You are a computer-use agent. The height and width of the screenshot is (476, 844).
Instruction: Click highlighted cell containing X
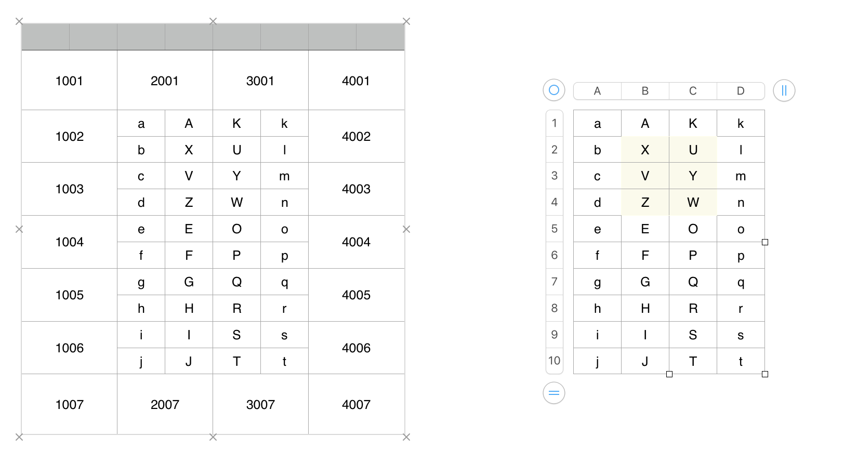645,150
